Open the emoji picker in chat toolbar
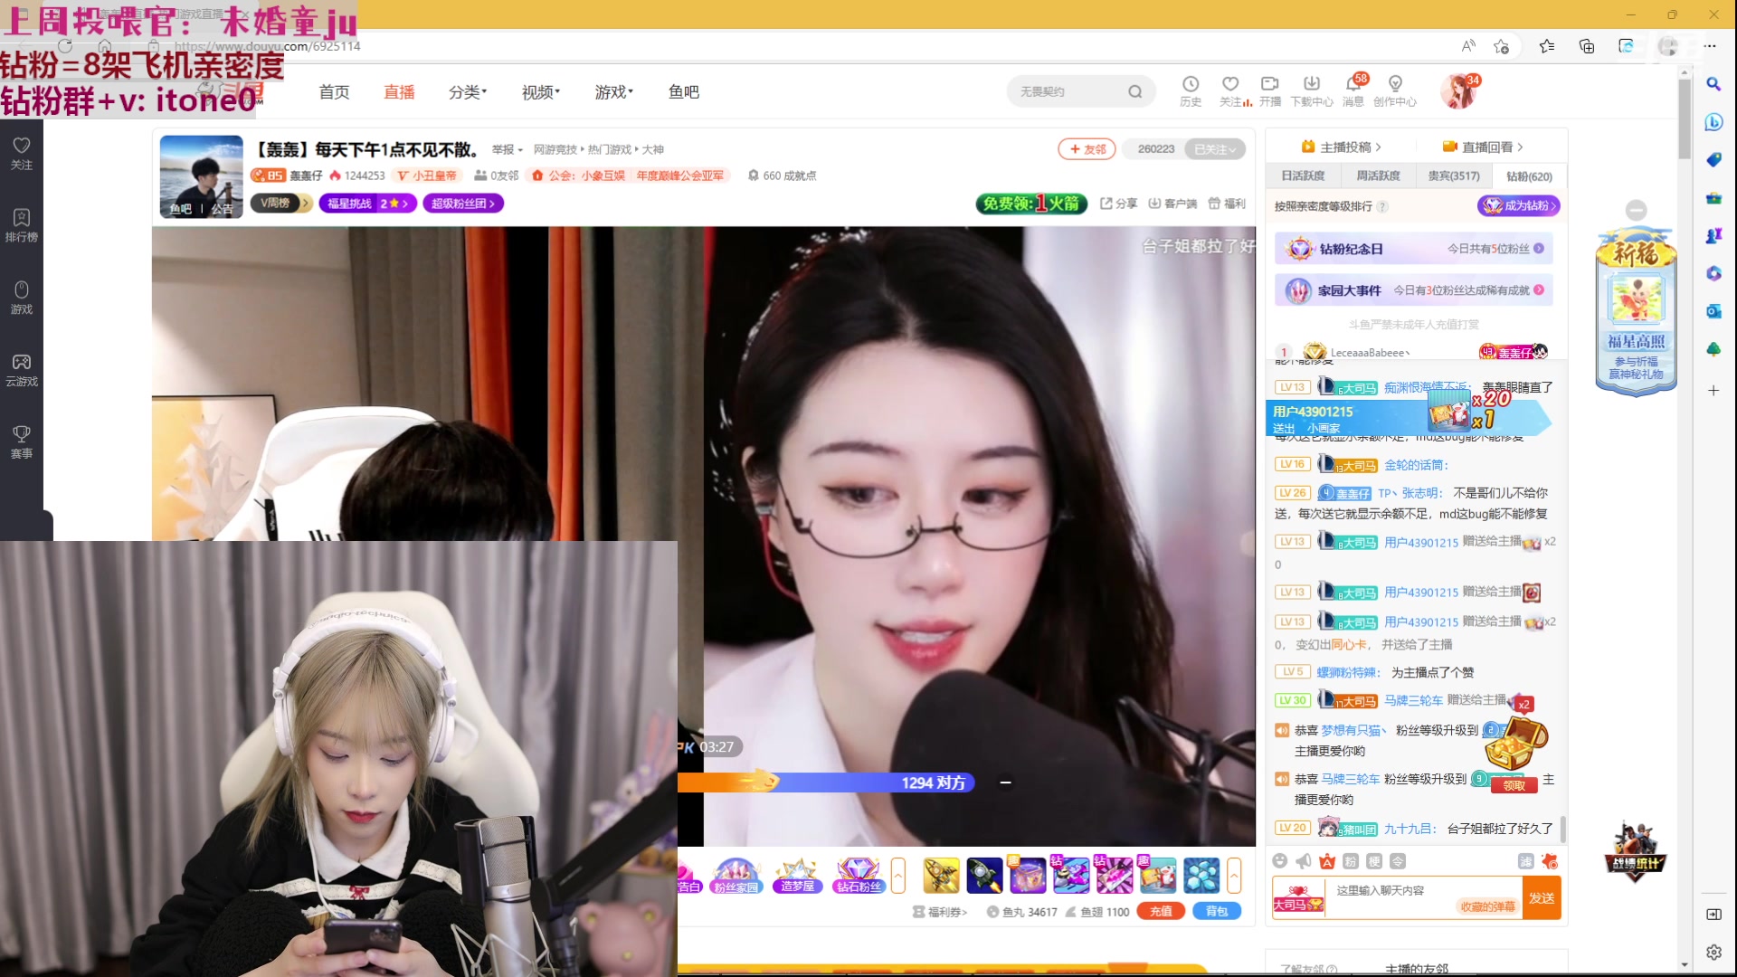The image size is (1737, 977). tap(1280, 861)
